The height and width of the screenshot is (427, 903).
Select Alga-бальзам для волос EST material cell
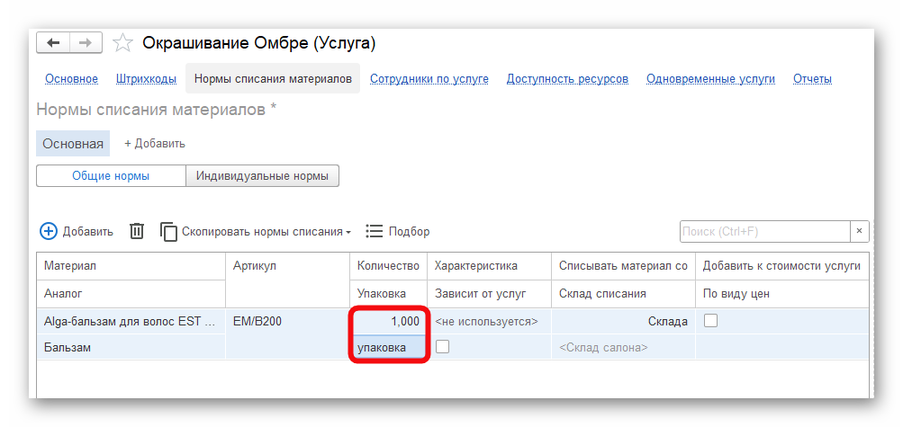click(x=131, y=321)
